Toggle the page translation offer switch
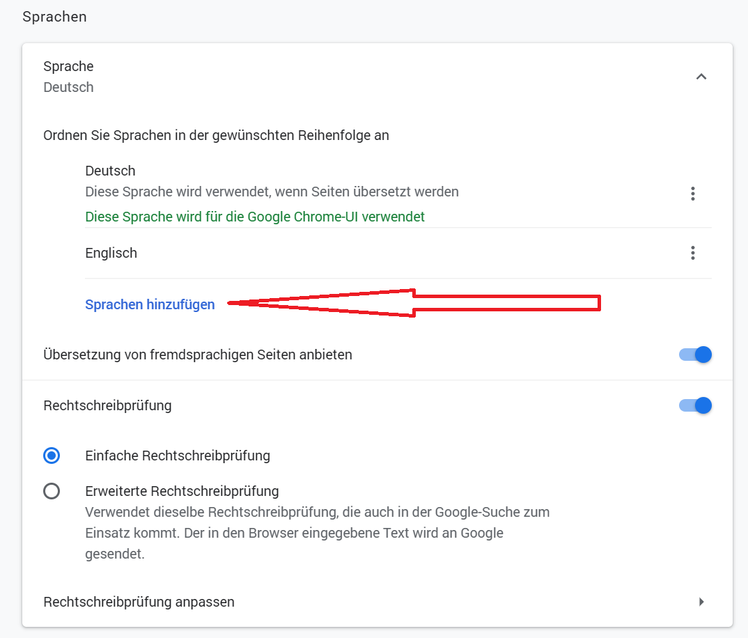 [695, 355]
